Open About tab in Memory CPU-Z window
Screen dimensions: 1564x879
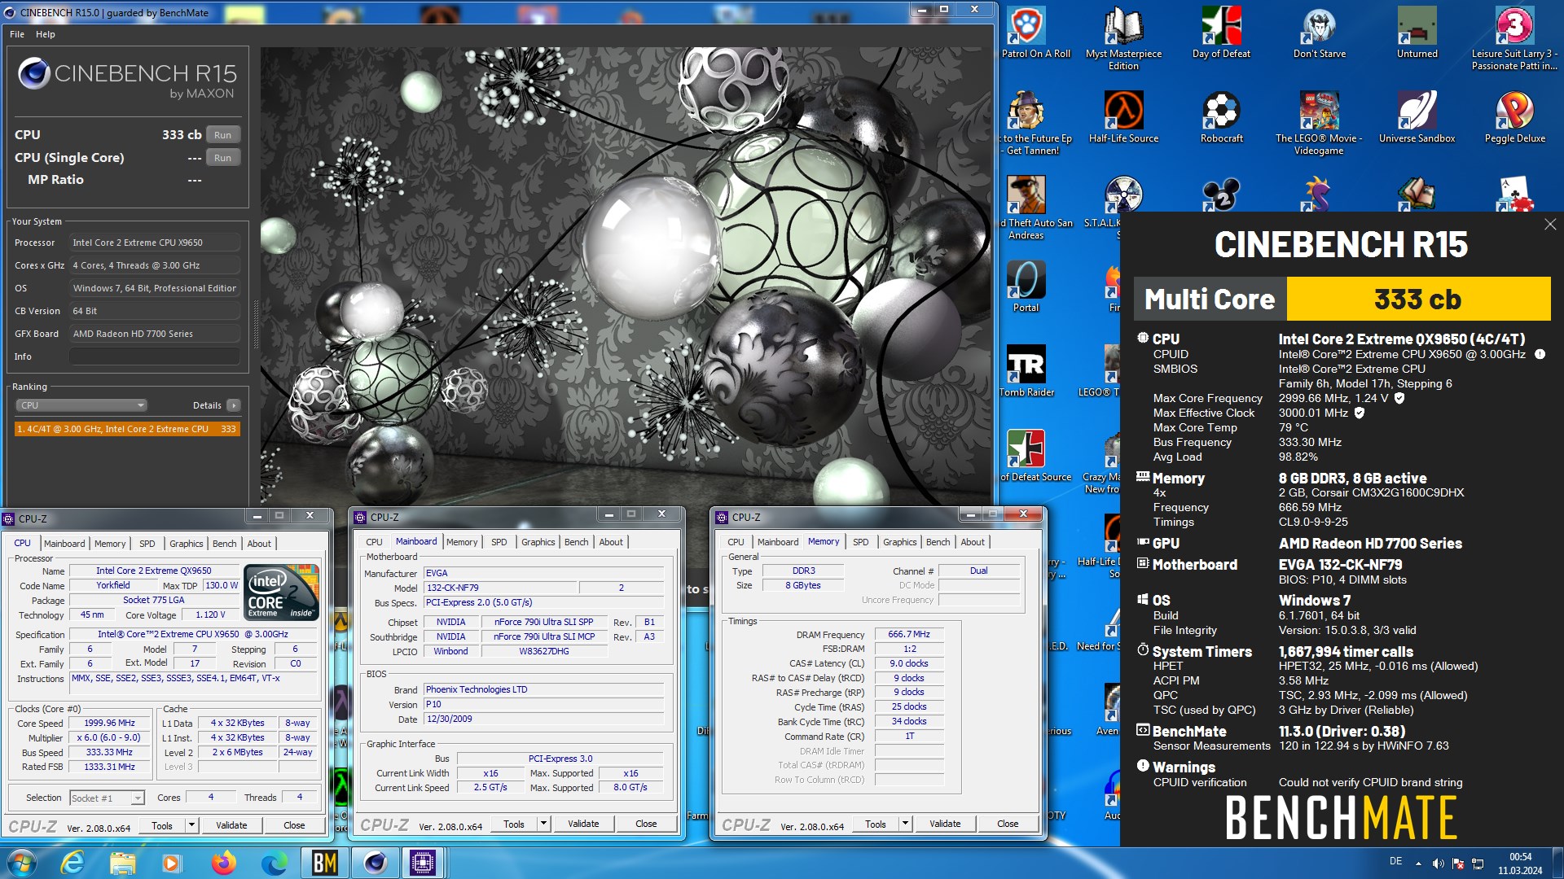click(973, 542)
